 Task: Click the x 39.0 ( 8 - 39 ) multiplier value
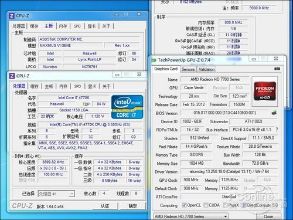[x=53, y=168]
